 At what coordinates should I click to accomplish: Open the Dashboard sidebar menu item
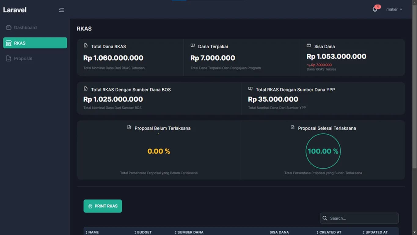tap(25, 28)
